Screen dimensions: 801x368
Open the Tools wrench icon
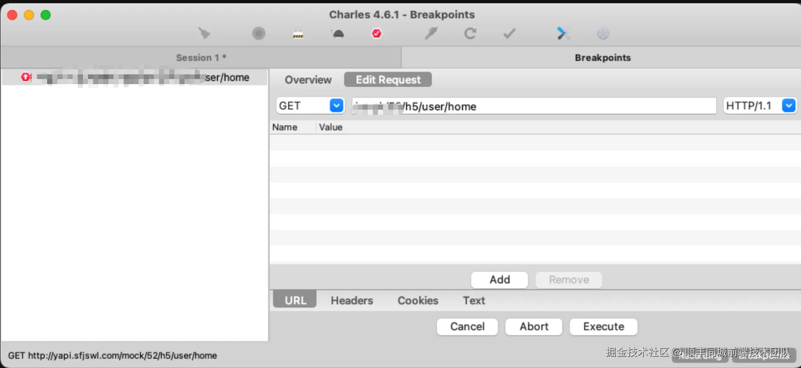[563, 33]
